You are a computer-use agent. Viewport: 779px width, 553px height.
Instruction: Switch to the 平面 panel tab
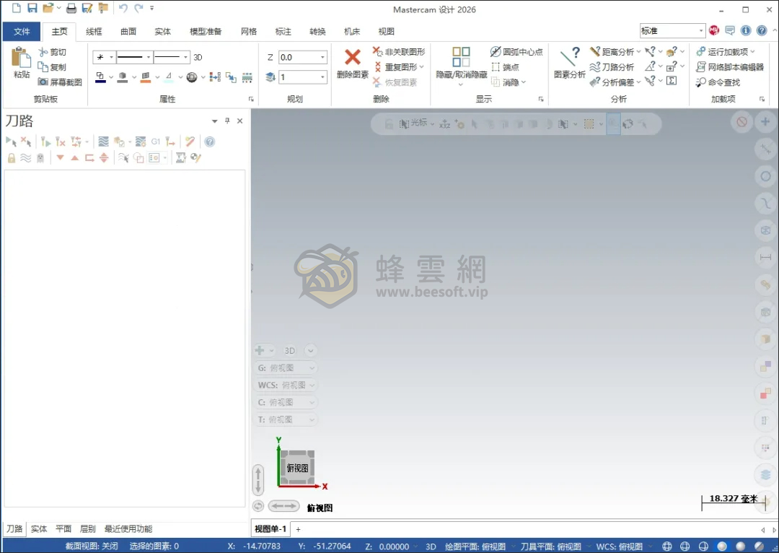click(63, 528)
